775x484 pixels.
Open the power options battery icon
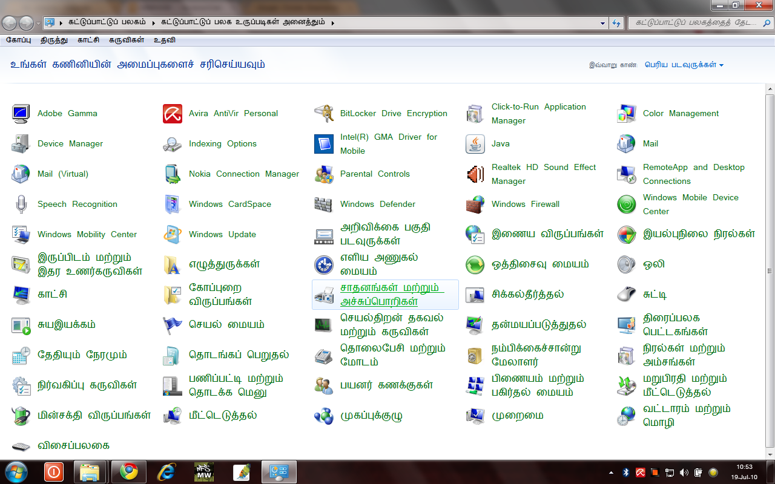(21, 416)
